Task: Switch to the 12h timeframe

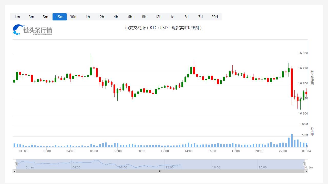Action: point(158,17)
